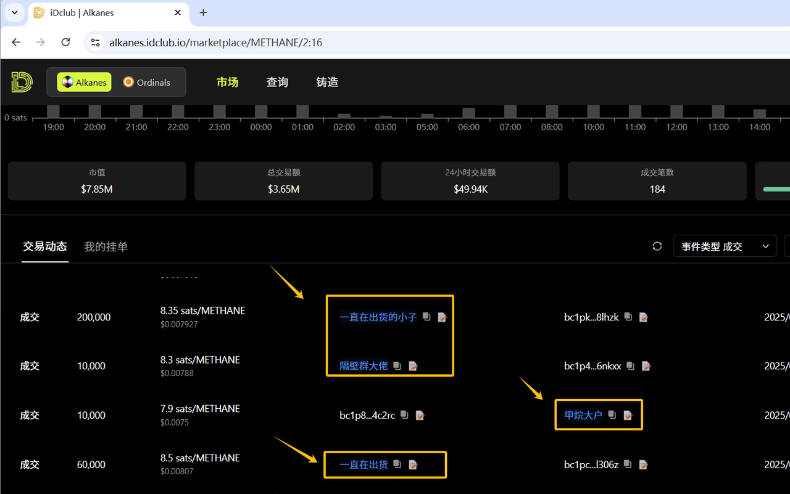790x494 pixels.
Task: Click the $0.00807 USD price
Action: 177,471
